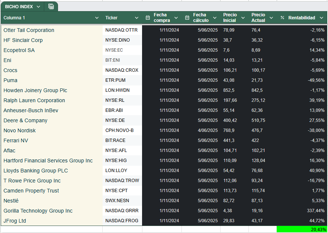Select the BICHO INDEX table name tab
The height and width of the screenshot is (233, 328).
(19, 7)
